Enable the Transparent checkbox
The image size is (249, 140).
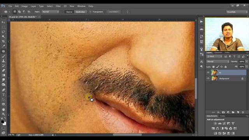click(x=90, y=12)
